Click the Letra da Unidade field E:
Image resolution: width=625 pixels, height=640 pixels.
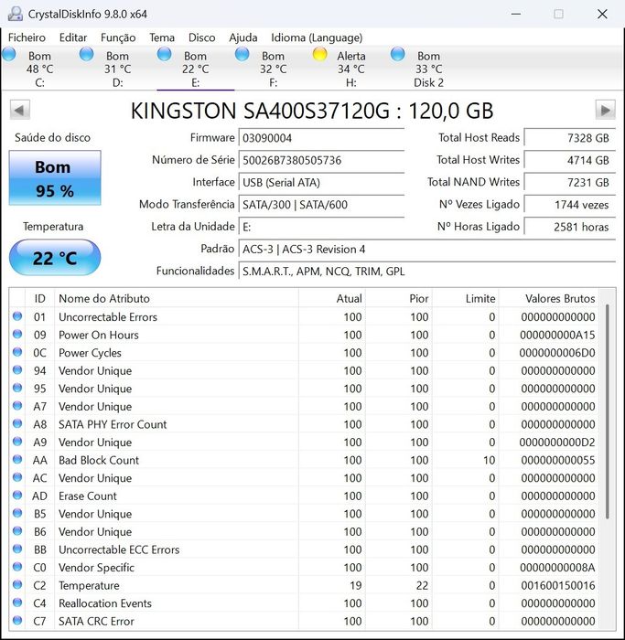(x=321, y=227)
